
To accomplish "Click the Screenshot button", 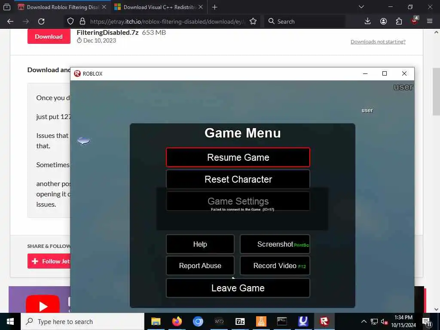I will click(x=275, y=244).
